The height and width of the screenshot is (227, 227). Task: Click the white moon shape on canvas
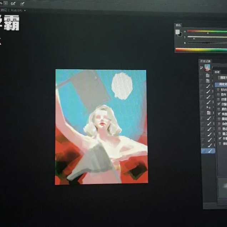[122, 86]
